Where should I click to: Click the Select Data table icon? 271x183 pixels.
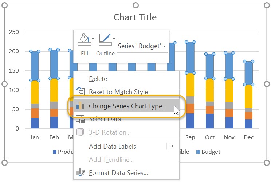80,119
